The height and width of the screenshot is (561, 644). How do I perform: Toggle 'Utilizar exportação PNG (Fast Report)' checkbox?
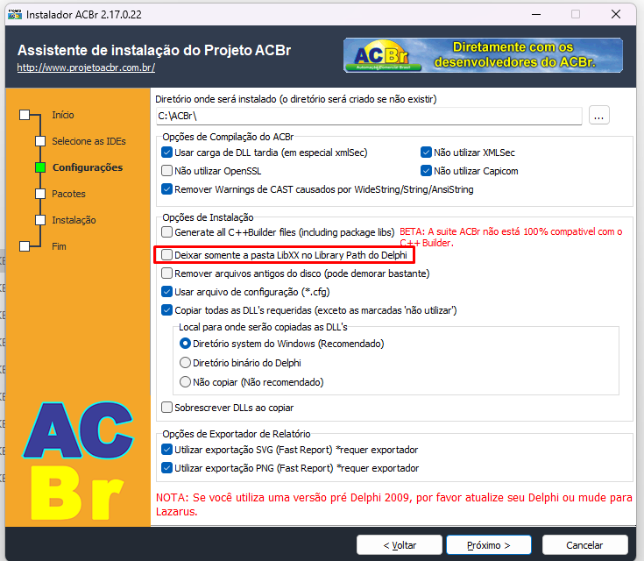(166, 468)
